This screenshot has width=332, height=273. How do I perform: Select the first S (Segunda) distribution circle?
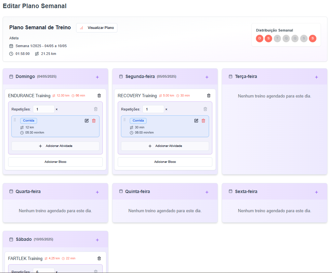(269, 39)
